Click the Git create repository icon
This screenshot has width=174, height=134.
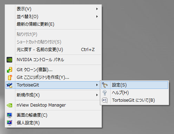[x=10, y=77]
